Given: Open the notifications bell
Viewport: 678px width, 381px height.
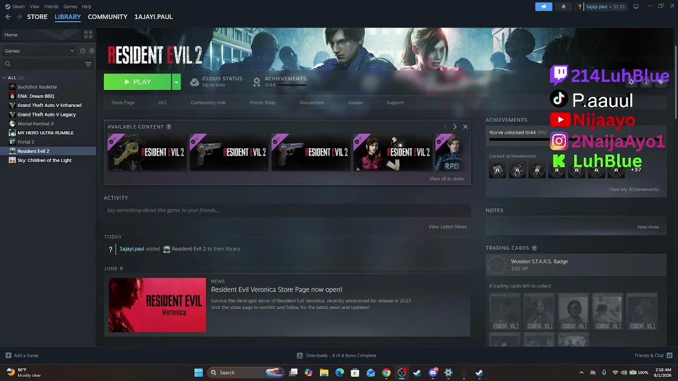Looking at the screenshot, I should (563, 6).
